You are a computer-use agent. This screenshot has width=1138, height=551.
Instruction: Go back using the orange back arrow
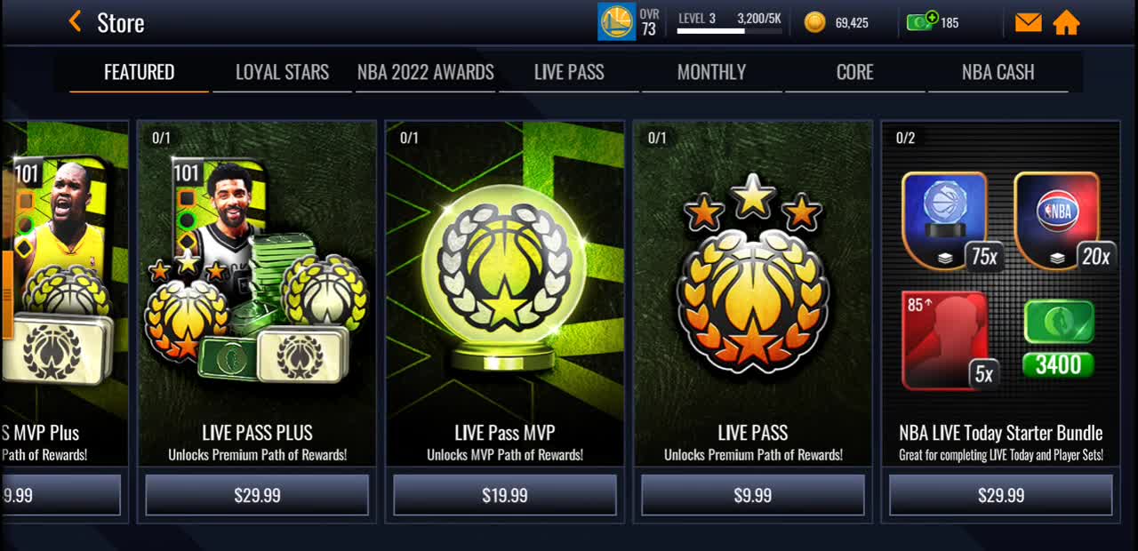point(76,21)
